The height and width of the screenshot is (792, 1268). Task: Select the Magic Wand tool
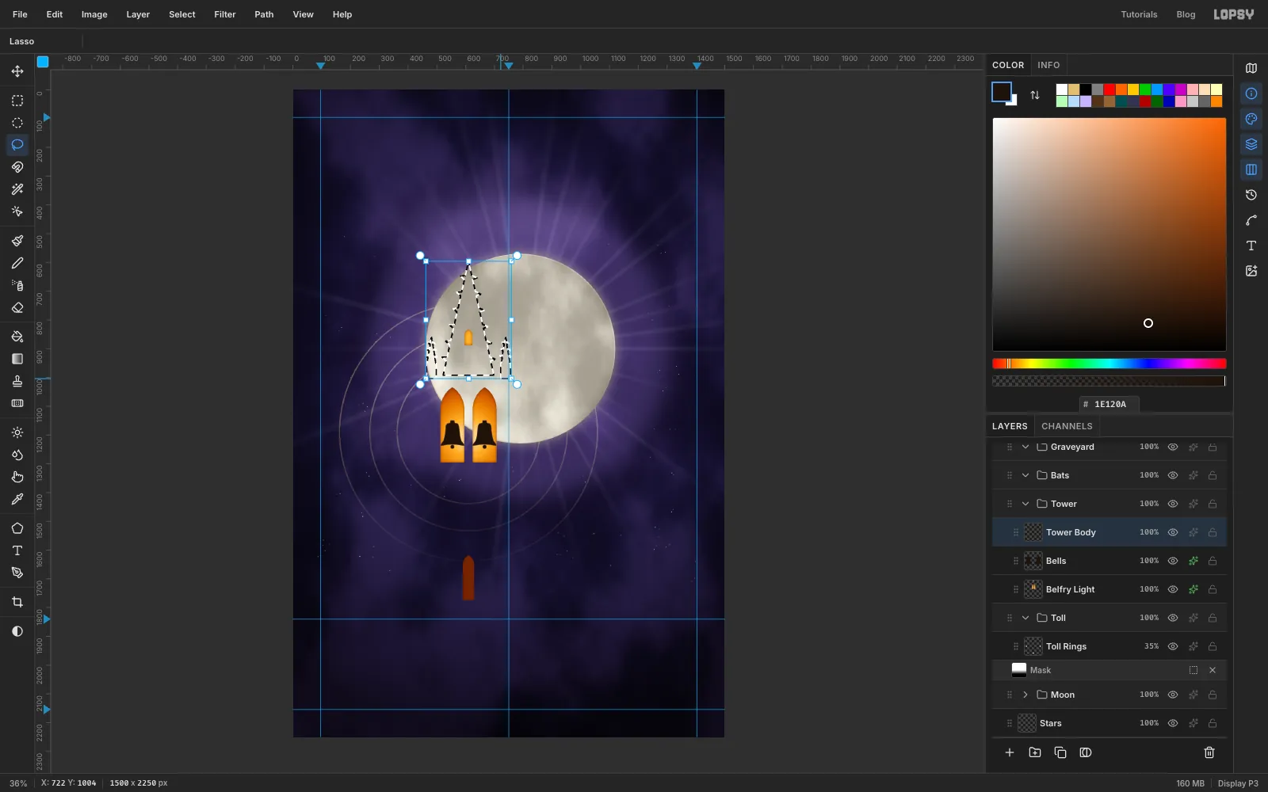(17, 189)
